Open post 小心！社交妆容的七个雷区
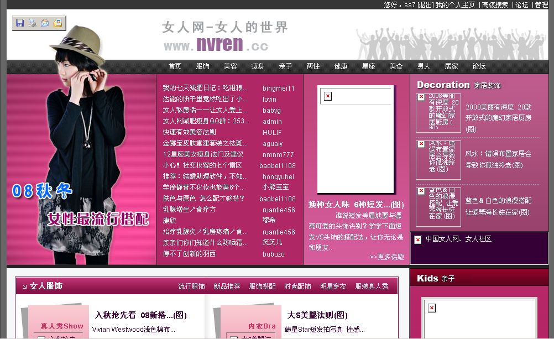The height and width of the screenshot is (339, 554). (202, 165)
